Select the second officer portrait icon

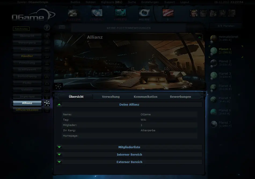click(x=203, y=13)
